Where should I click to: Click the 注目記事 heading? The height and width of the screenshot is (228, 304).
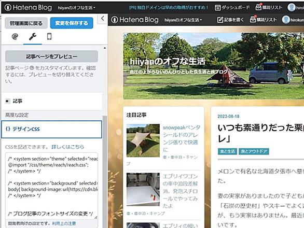coord(136,115)
